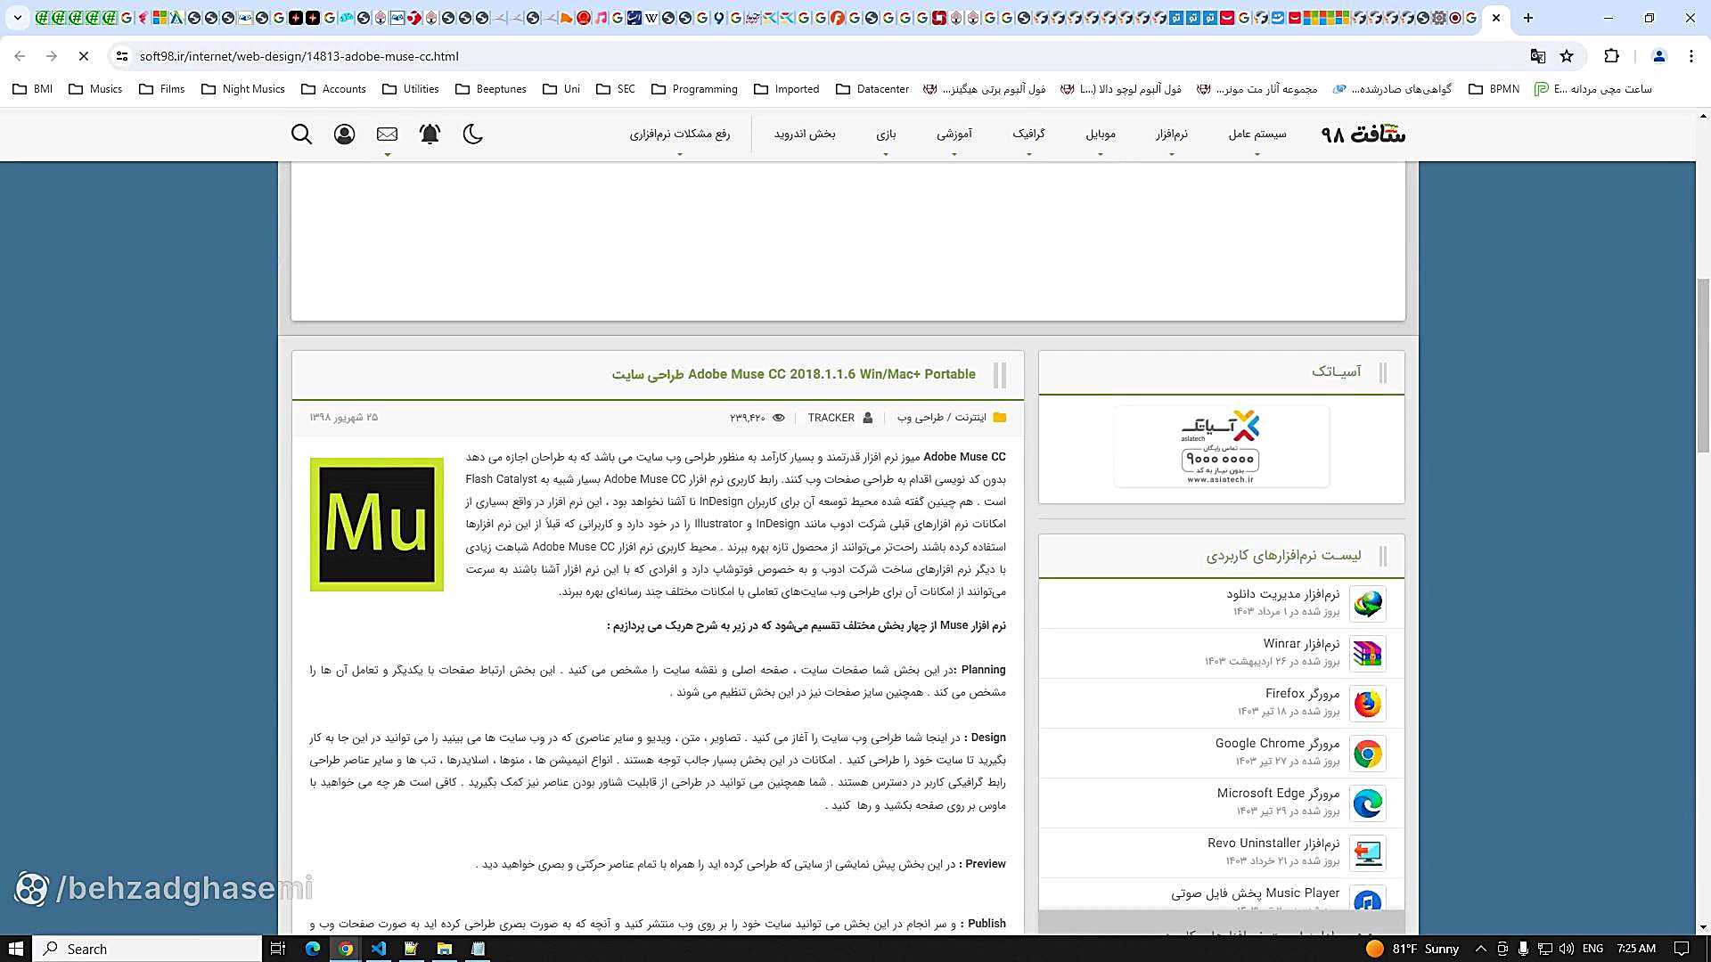
Task: Open the download manager software icon
Action: 1368,604
